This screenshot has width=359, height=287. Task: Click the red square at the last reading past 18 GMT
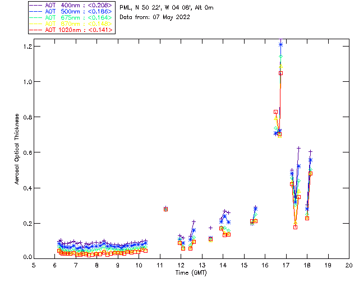pos(310,174)
